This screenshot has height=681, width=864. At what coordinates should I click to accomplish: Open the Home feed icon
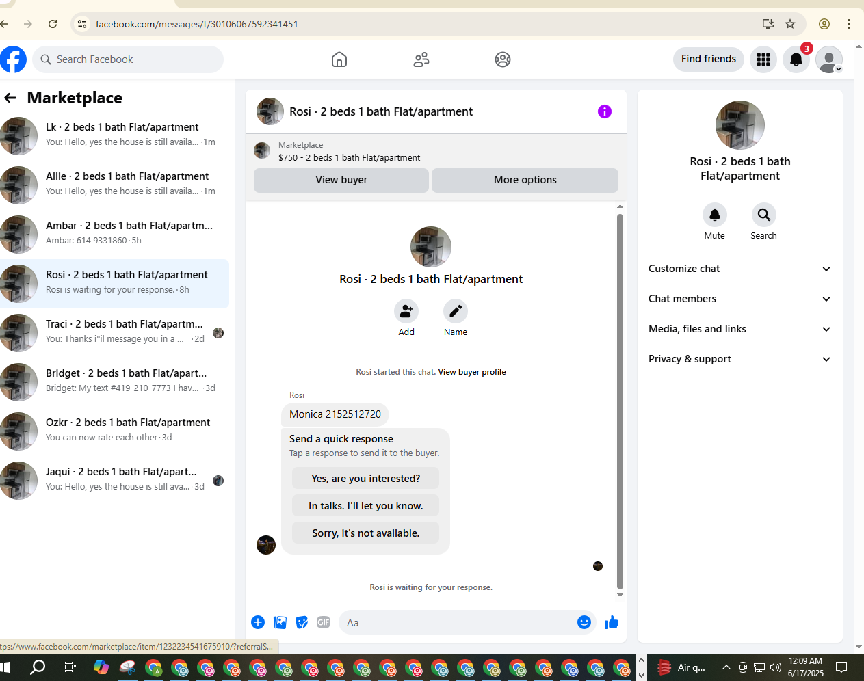tap(339, 59)
